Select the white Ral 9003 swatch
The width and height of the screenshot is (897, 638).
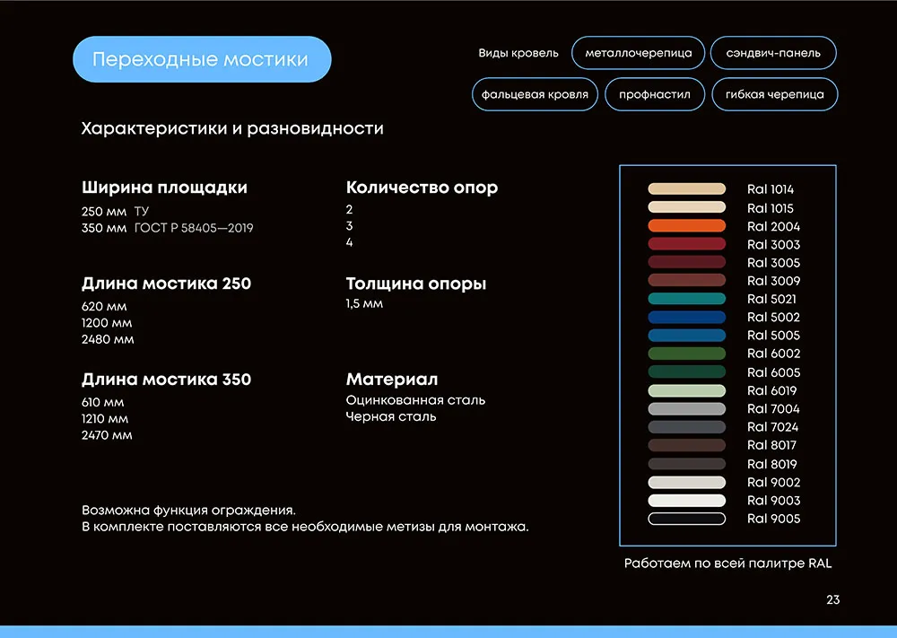(x=686, y=501)
